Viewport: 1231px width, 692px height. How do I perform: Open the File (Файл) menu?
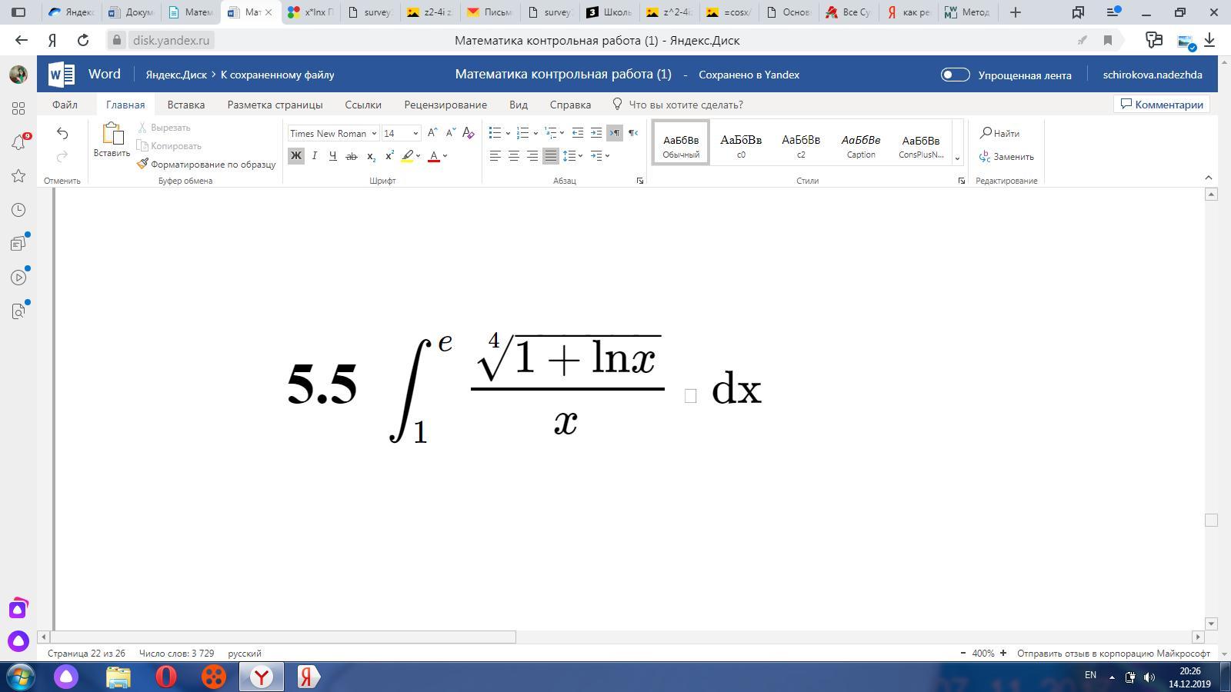(x=65, y=105)
